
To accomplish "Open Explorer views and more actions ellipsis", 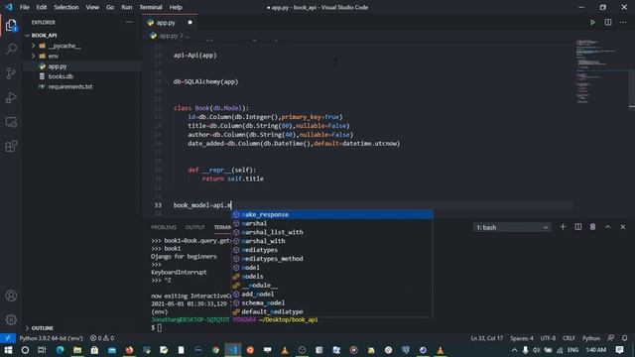I will point(129,22).
